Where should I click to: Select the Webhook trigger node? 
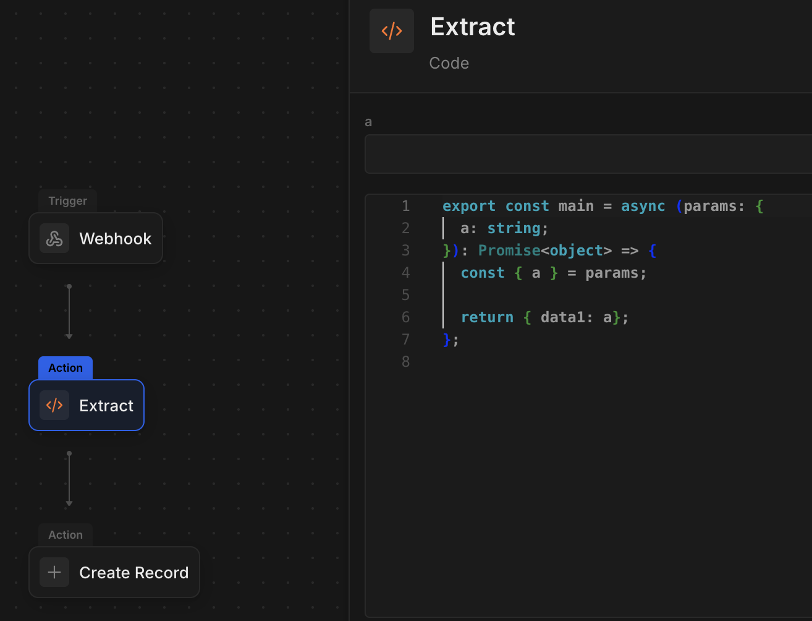96,239
